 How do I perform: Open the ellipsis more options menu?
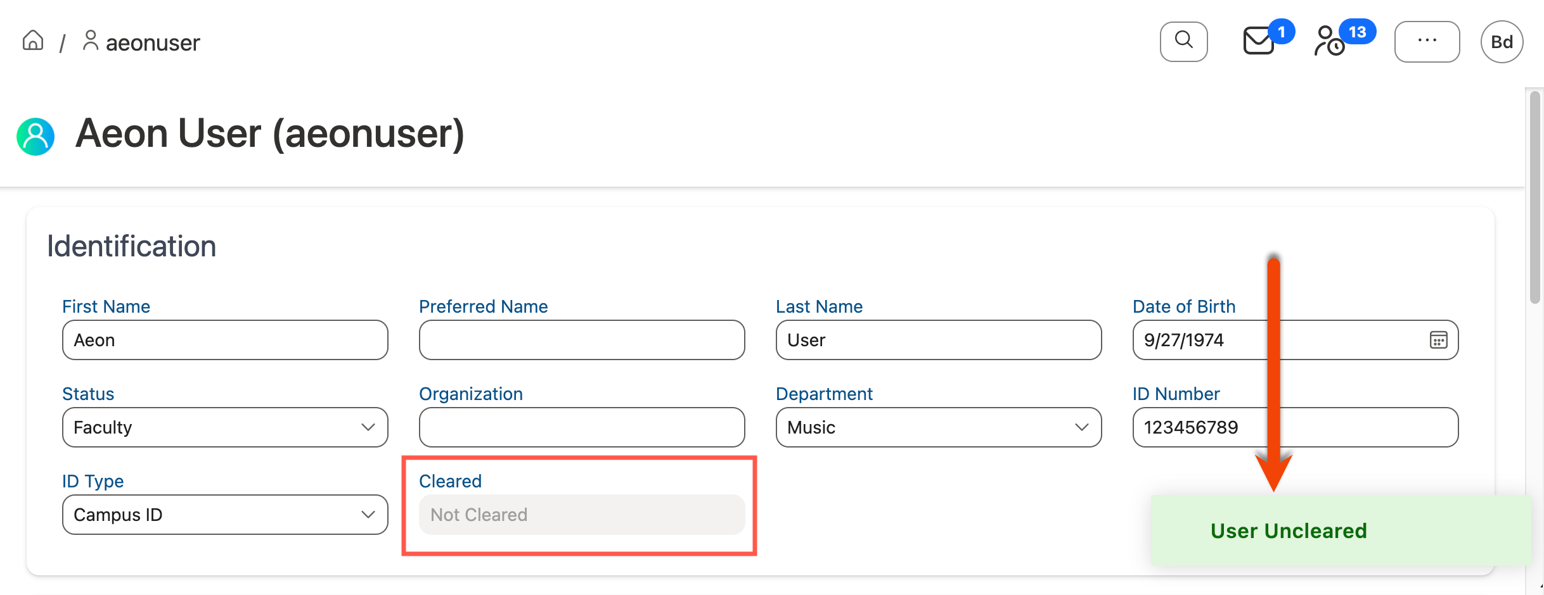[1427, 41]
